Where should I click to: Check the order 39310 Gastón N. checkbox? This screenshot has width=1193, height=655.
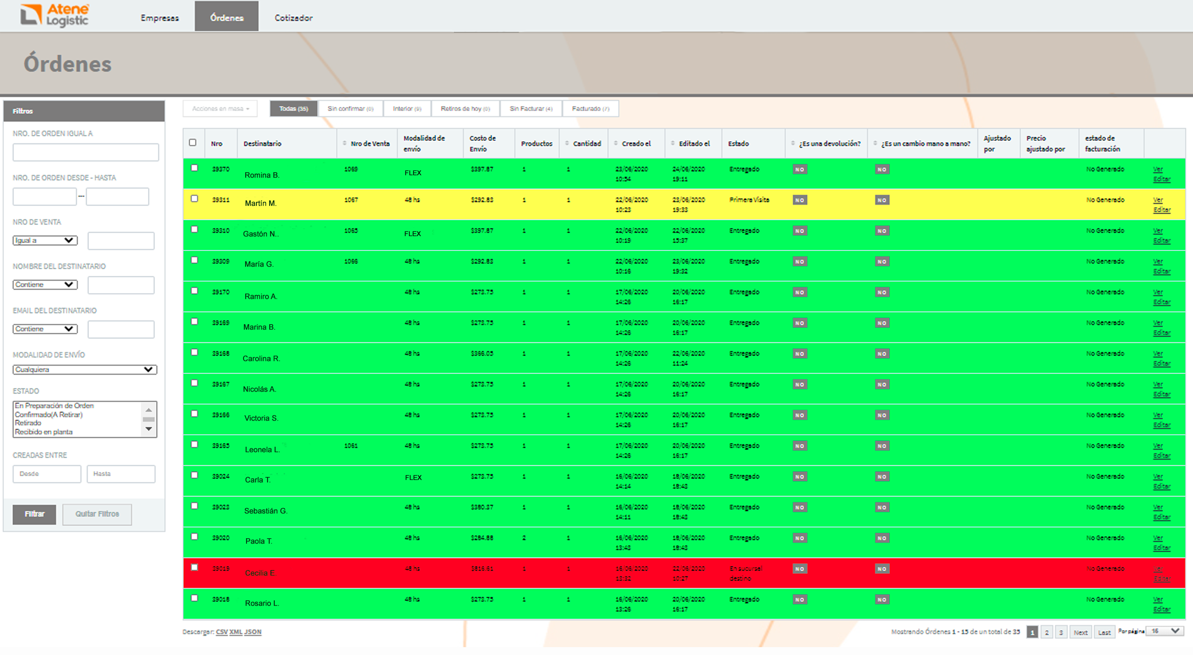click(195, 229)
